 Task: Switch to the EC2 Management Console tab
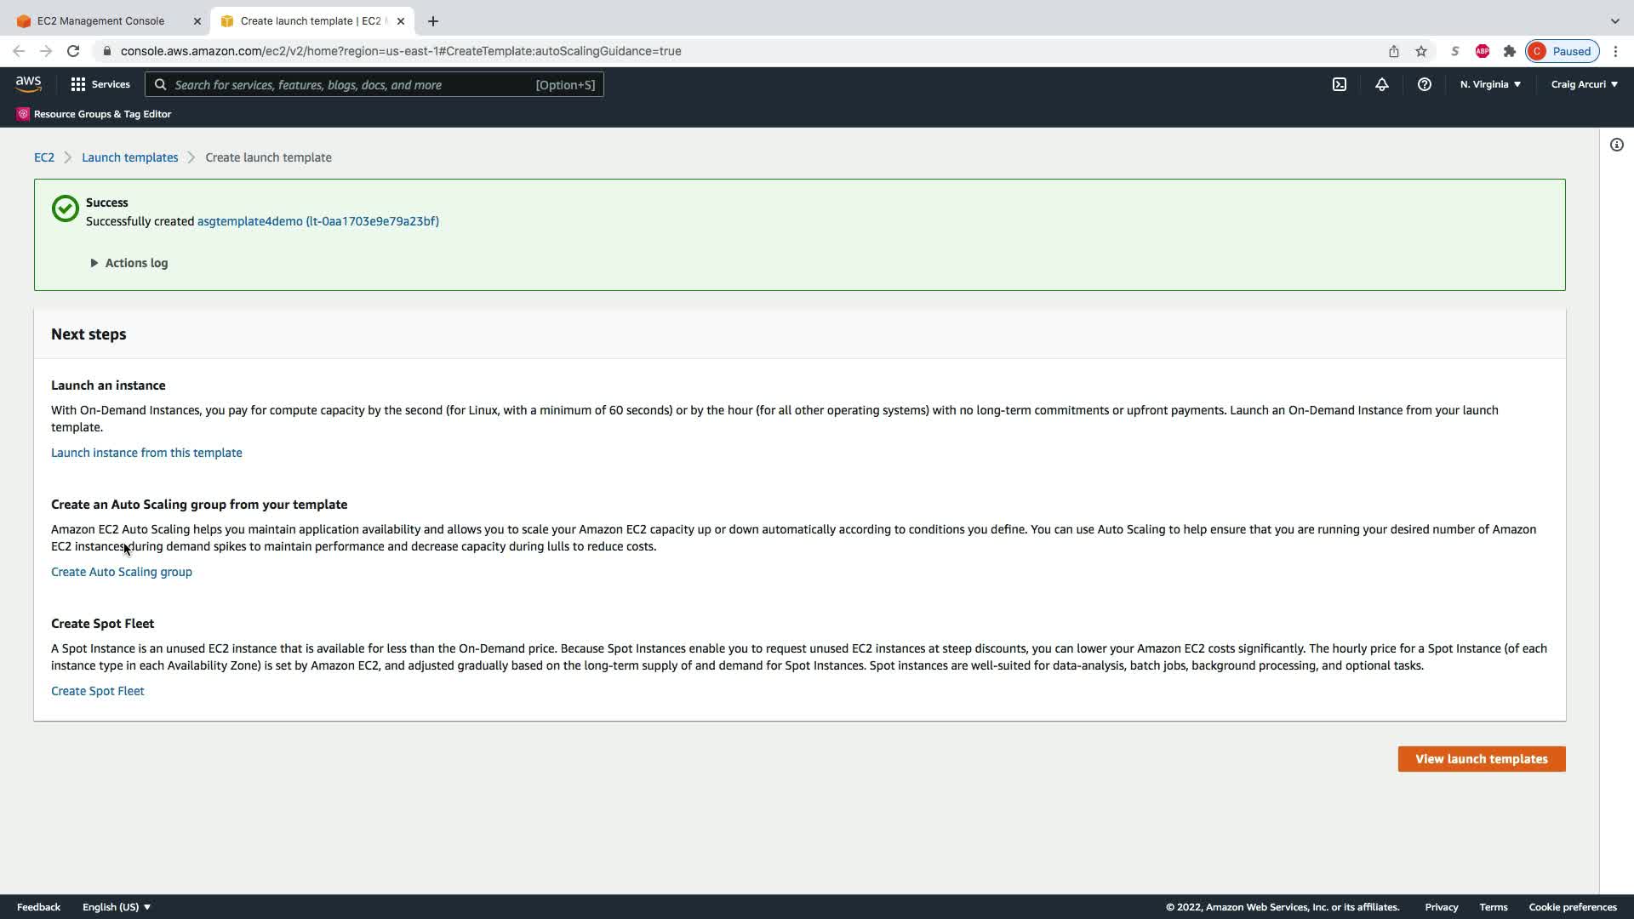click(100, 20)
